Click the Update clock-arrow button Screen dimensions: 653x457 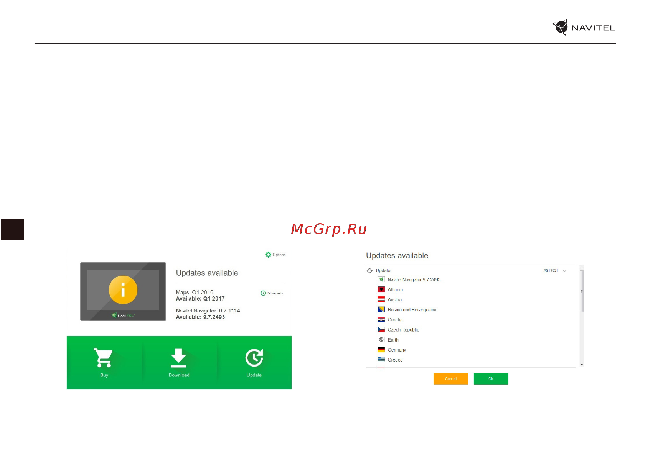(254, 362)
